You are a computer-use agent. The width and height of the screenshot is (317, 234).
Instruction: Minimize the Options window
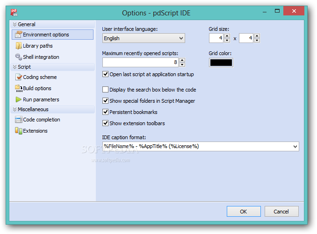(x=265, y=11)
